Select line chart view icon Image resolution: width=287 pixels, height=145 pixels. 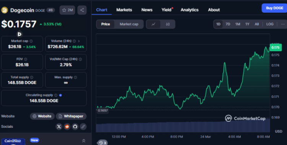(x=153, y=24)
